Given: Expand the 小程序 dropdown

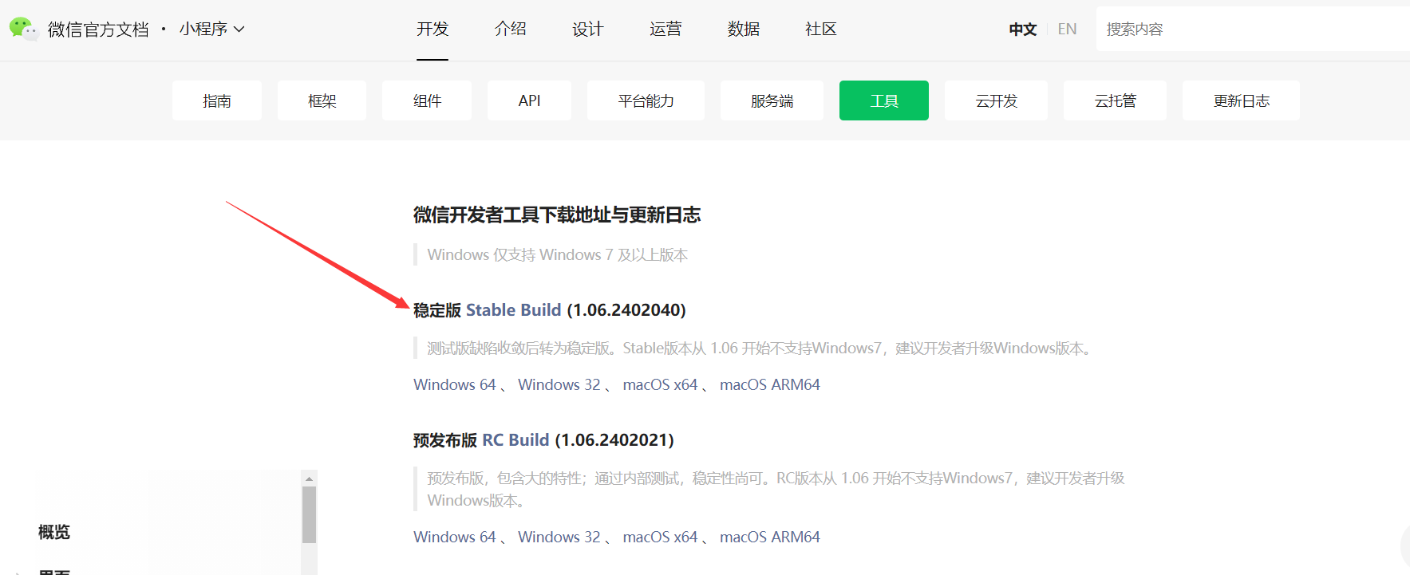Looking at the screenshot, I should tap(212, 29).
